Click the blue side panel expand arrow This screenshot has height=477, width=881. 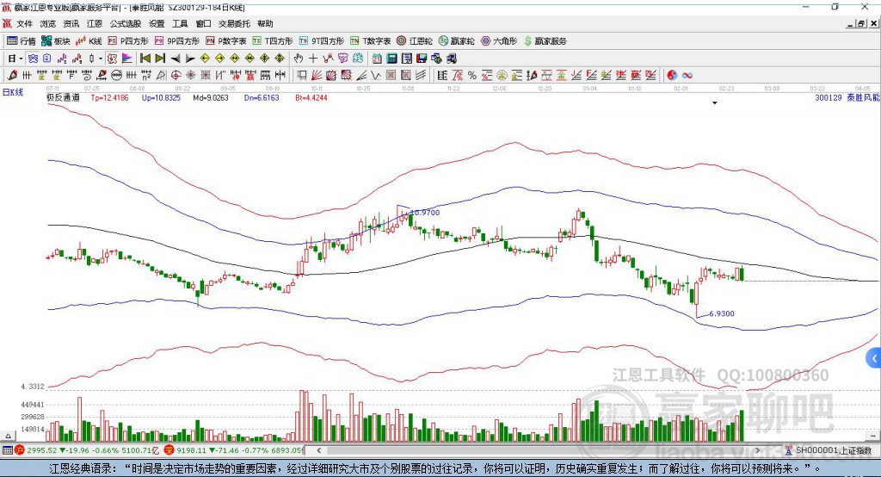pos(874,358)
